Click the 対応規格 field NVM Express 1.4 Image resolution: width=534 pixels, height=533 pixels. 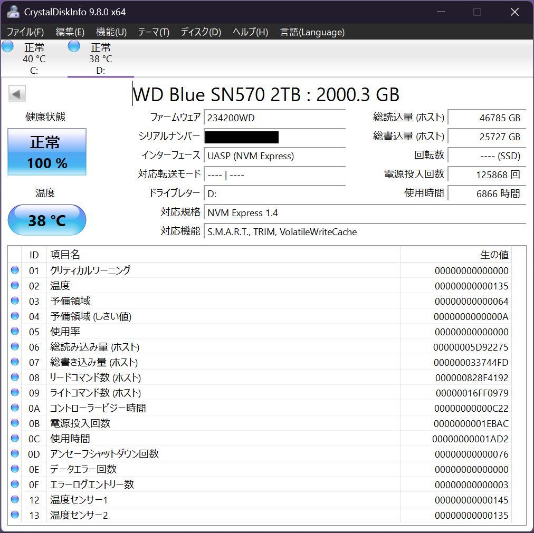tap(365, 212)
